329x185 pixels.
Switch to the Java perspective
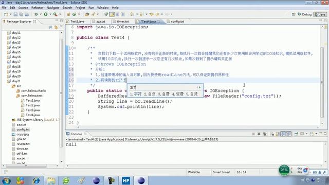320,14
